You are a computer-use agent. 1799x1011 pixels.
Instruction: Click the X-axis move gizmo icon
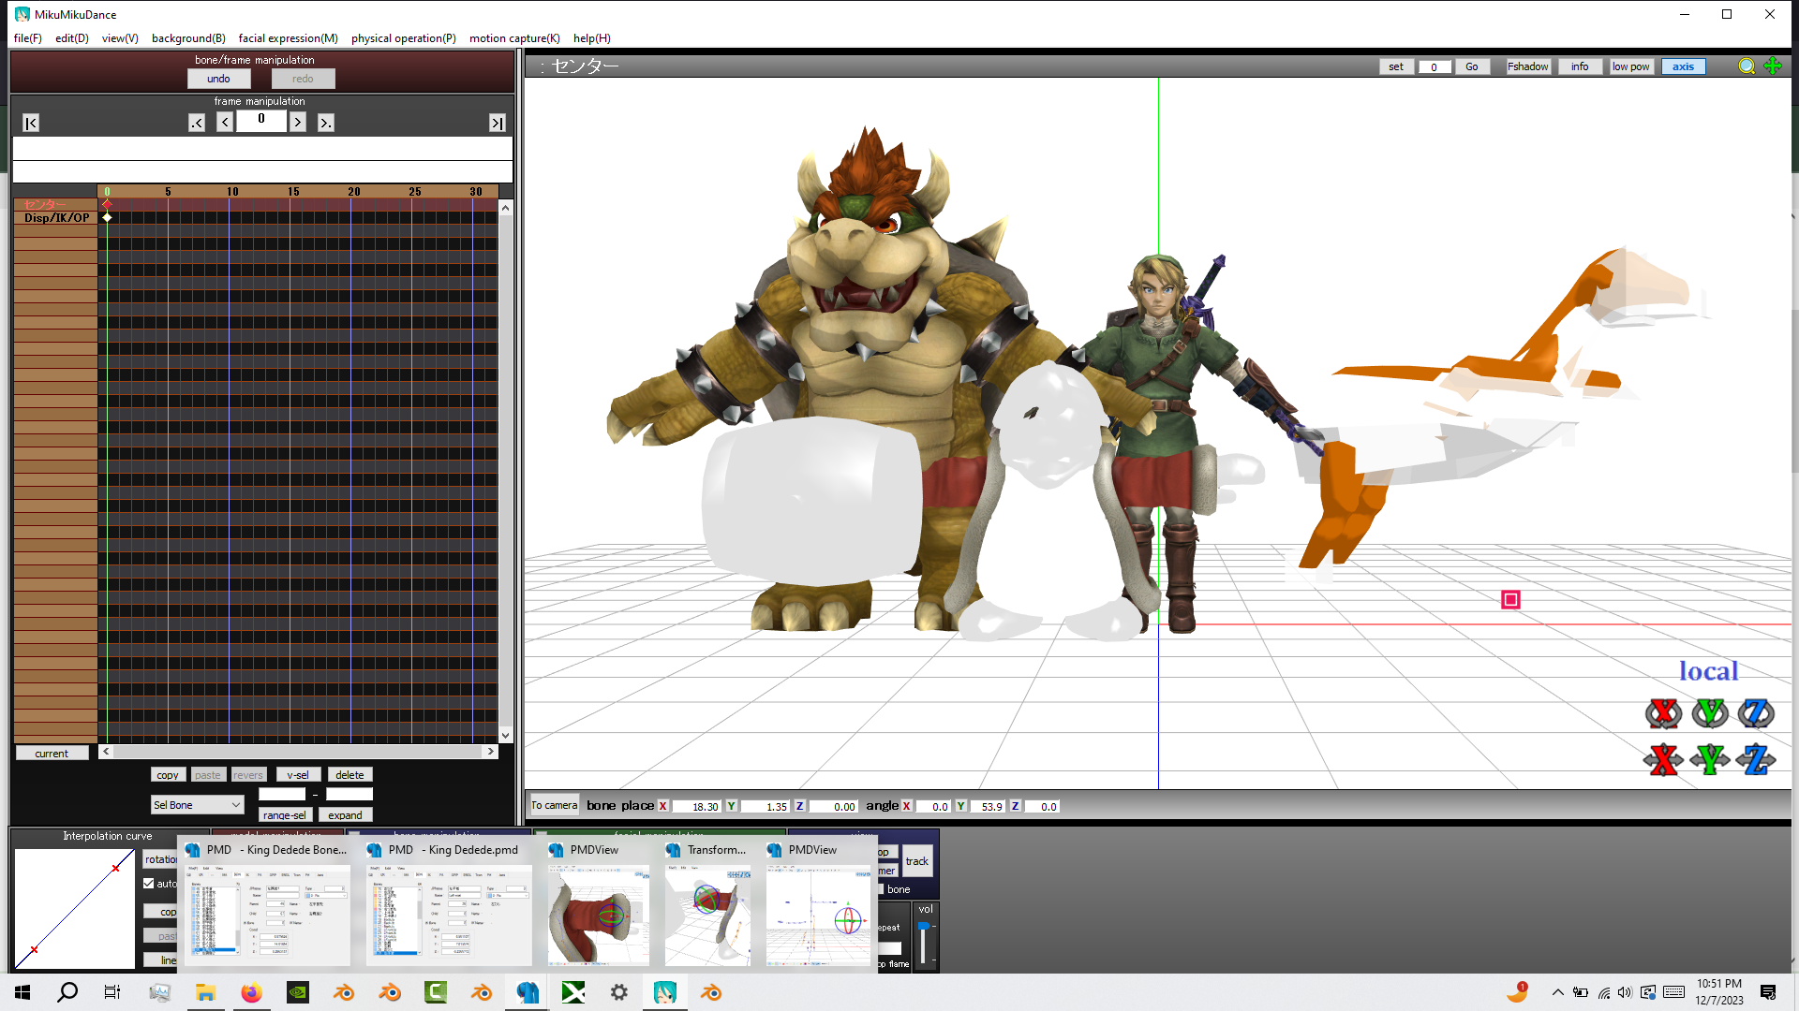pos(1663,759)
